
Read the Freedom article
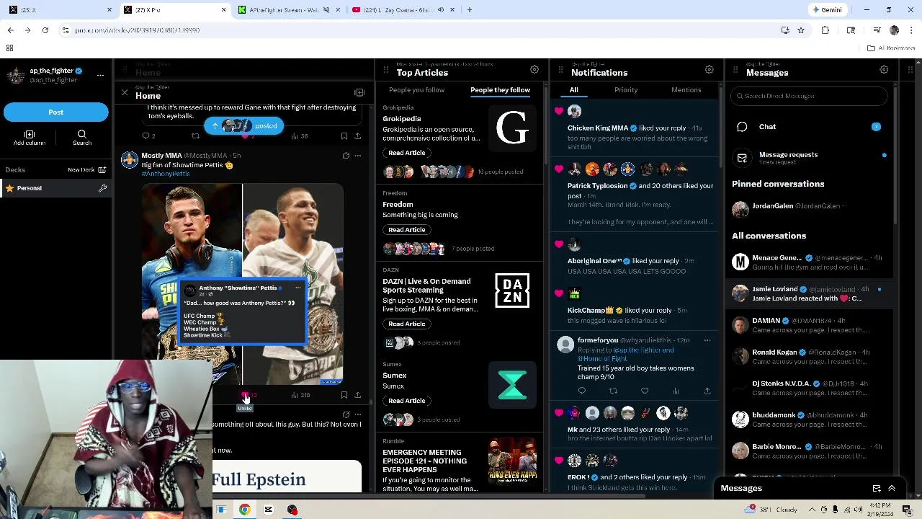[x=406, y=230]
